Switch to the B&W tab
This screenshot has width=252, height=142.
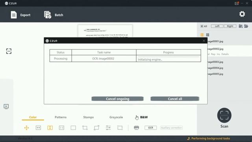point(144,117)
